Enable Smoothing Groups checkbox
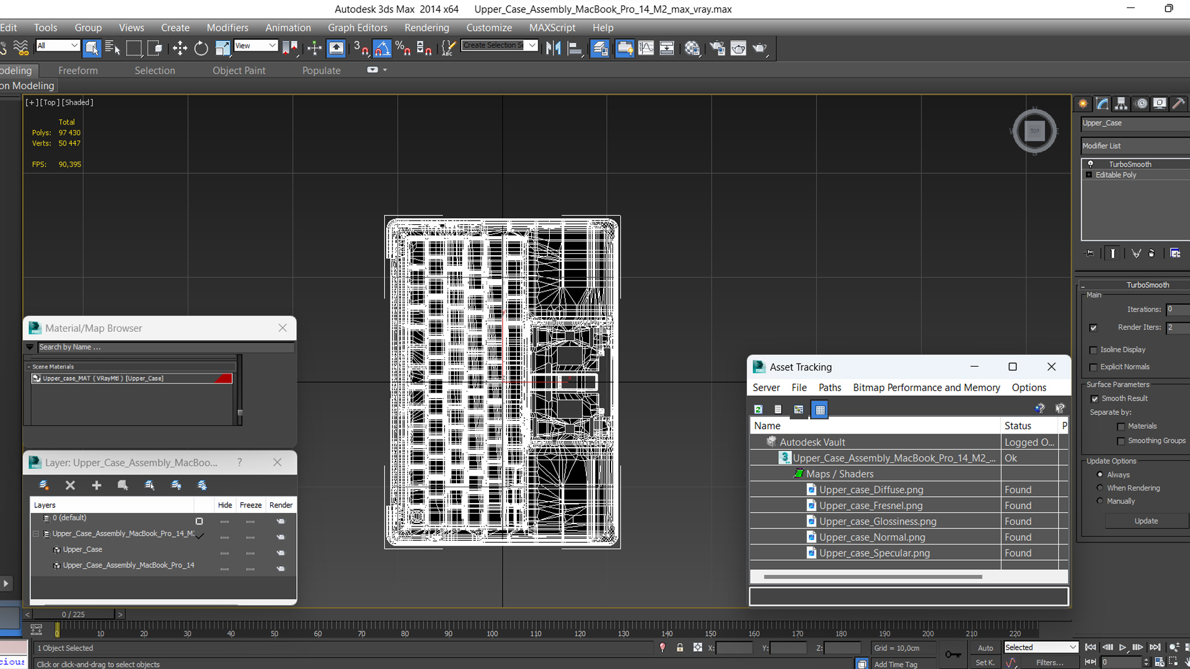 click(x=1121, y=441)
